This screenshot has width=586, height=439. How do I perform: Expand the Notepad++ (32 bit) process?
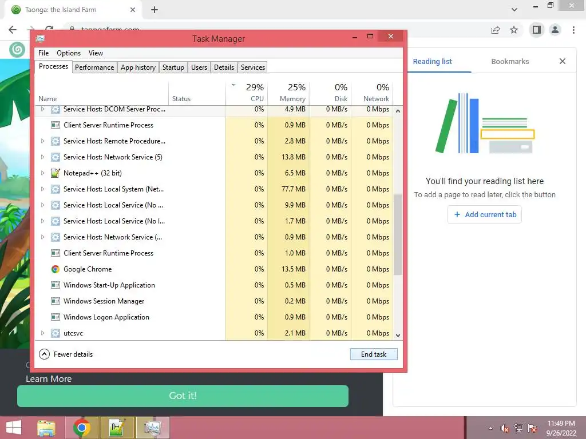click(x=42, y=173)
